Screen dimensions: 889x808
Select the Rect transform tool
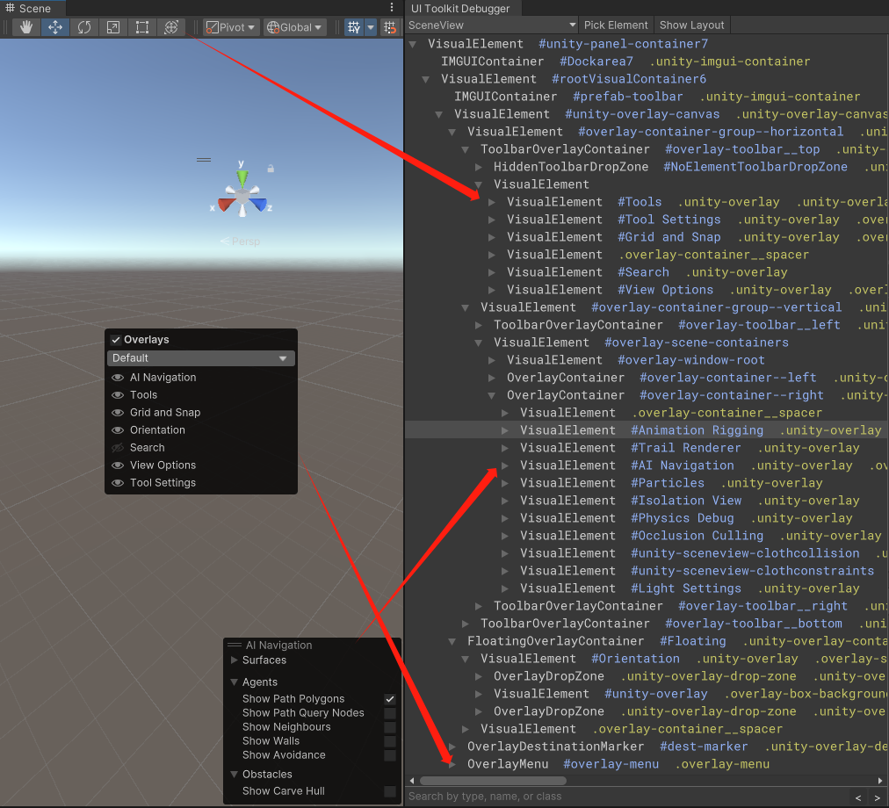(x=141, y=27)
